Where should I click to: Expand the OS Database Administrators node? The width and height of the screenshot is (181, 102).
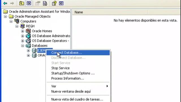pyautogui.click(x=23, y=36)
